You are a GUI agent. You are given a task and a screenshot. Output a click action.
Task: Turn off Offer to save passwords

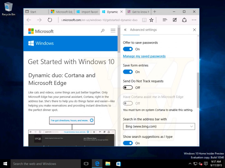point(128,49)
